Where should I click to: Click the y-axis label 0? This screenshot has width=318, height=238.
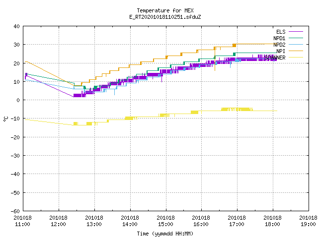[18, 100]
